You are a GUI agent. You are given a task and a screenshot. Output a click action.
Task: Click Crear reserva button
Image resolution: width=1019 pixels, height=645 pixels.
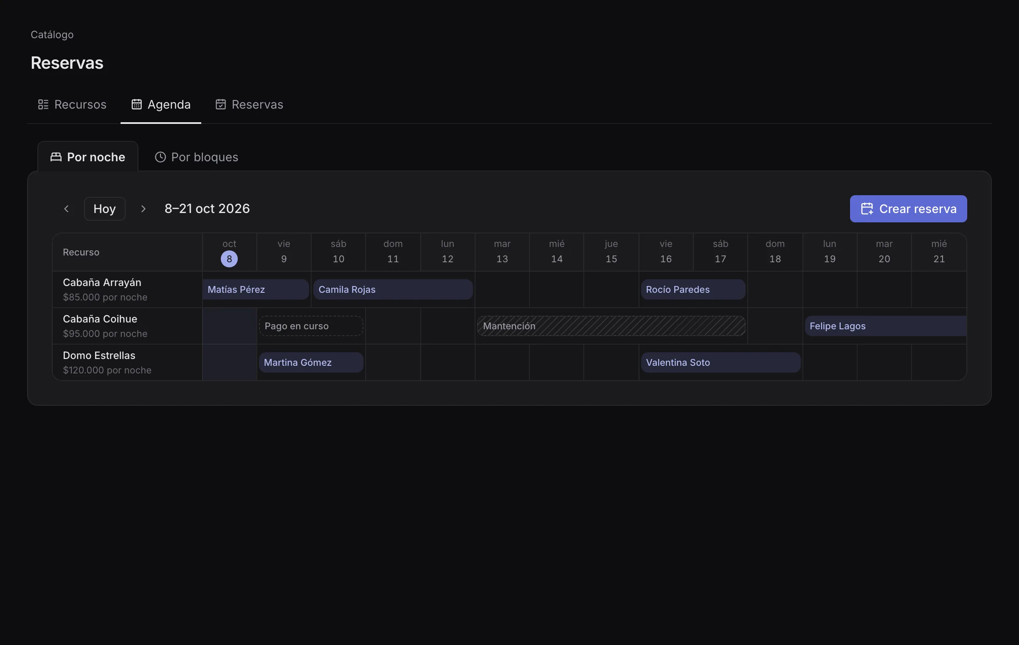pos(908,209)
